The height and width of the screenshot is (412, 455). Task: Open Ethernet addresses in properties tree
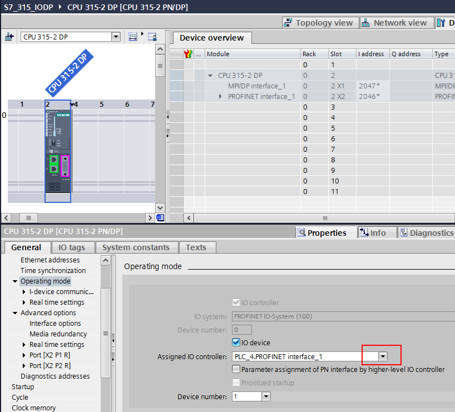(50, 260)
